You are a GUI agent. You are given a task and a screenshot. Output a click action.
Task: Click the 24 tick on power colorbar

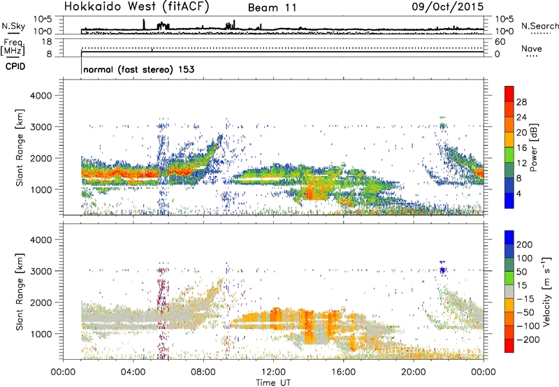point(521,117)
